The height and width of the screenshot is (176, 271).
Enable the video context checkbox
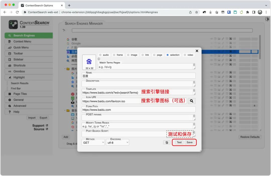[x=185, y=55]
